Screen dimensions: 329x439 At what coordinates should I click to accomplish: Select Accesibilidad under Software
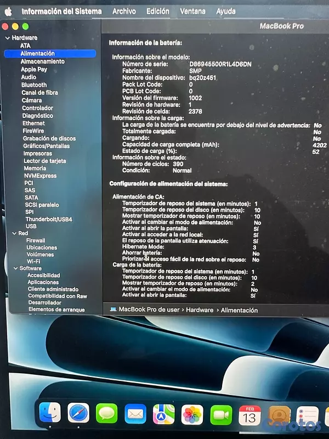tap(44, 275)
